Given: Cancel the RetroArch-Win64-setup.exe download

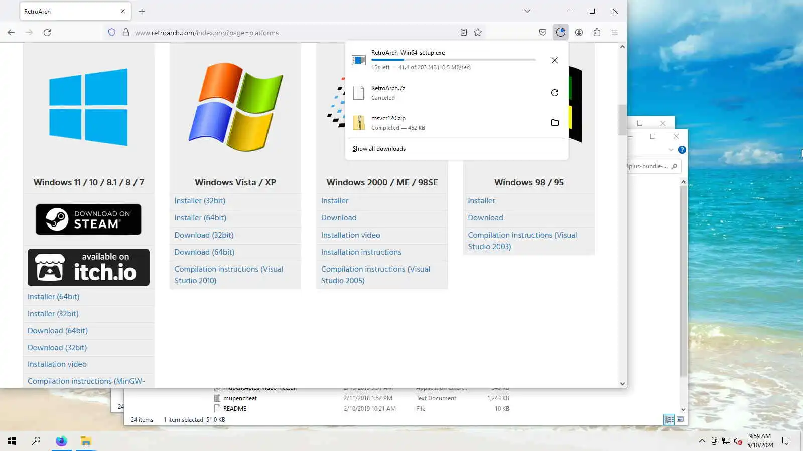Looking at the screenshot, I should pos(555,60).
